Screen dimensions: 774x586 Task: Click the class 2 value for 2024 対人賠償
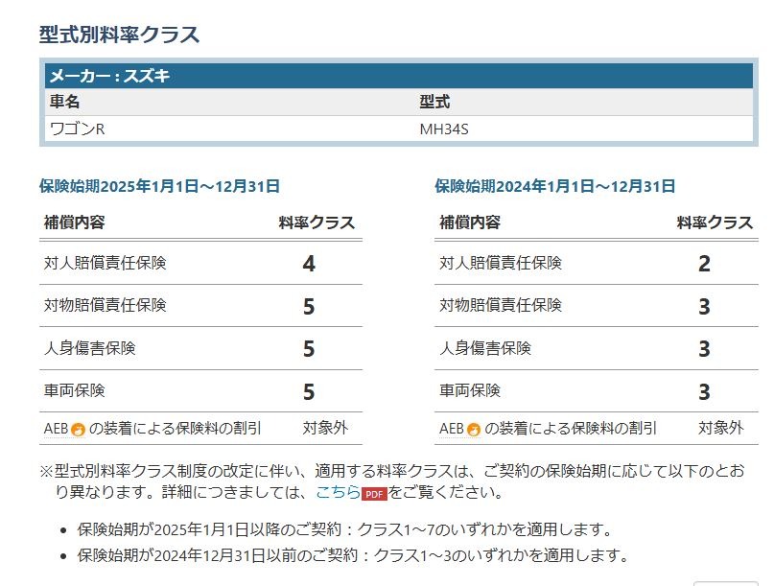pyautogui.click(x=704, y=264)
